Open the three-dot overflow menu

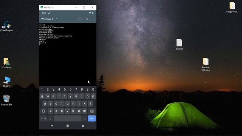[93, 19]
